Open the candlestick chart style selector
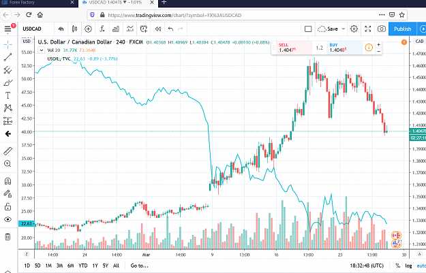This screenshot has height=273, width=426. coord(74,29)
